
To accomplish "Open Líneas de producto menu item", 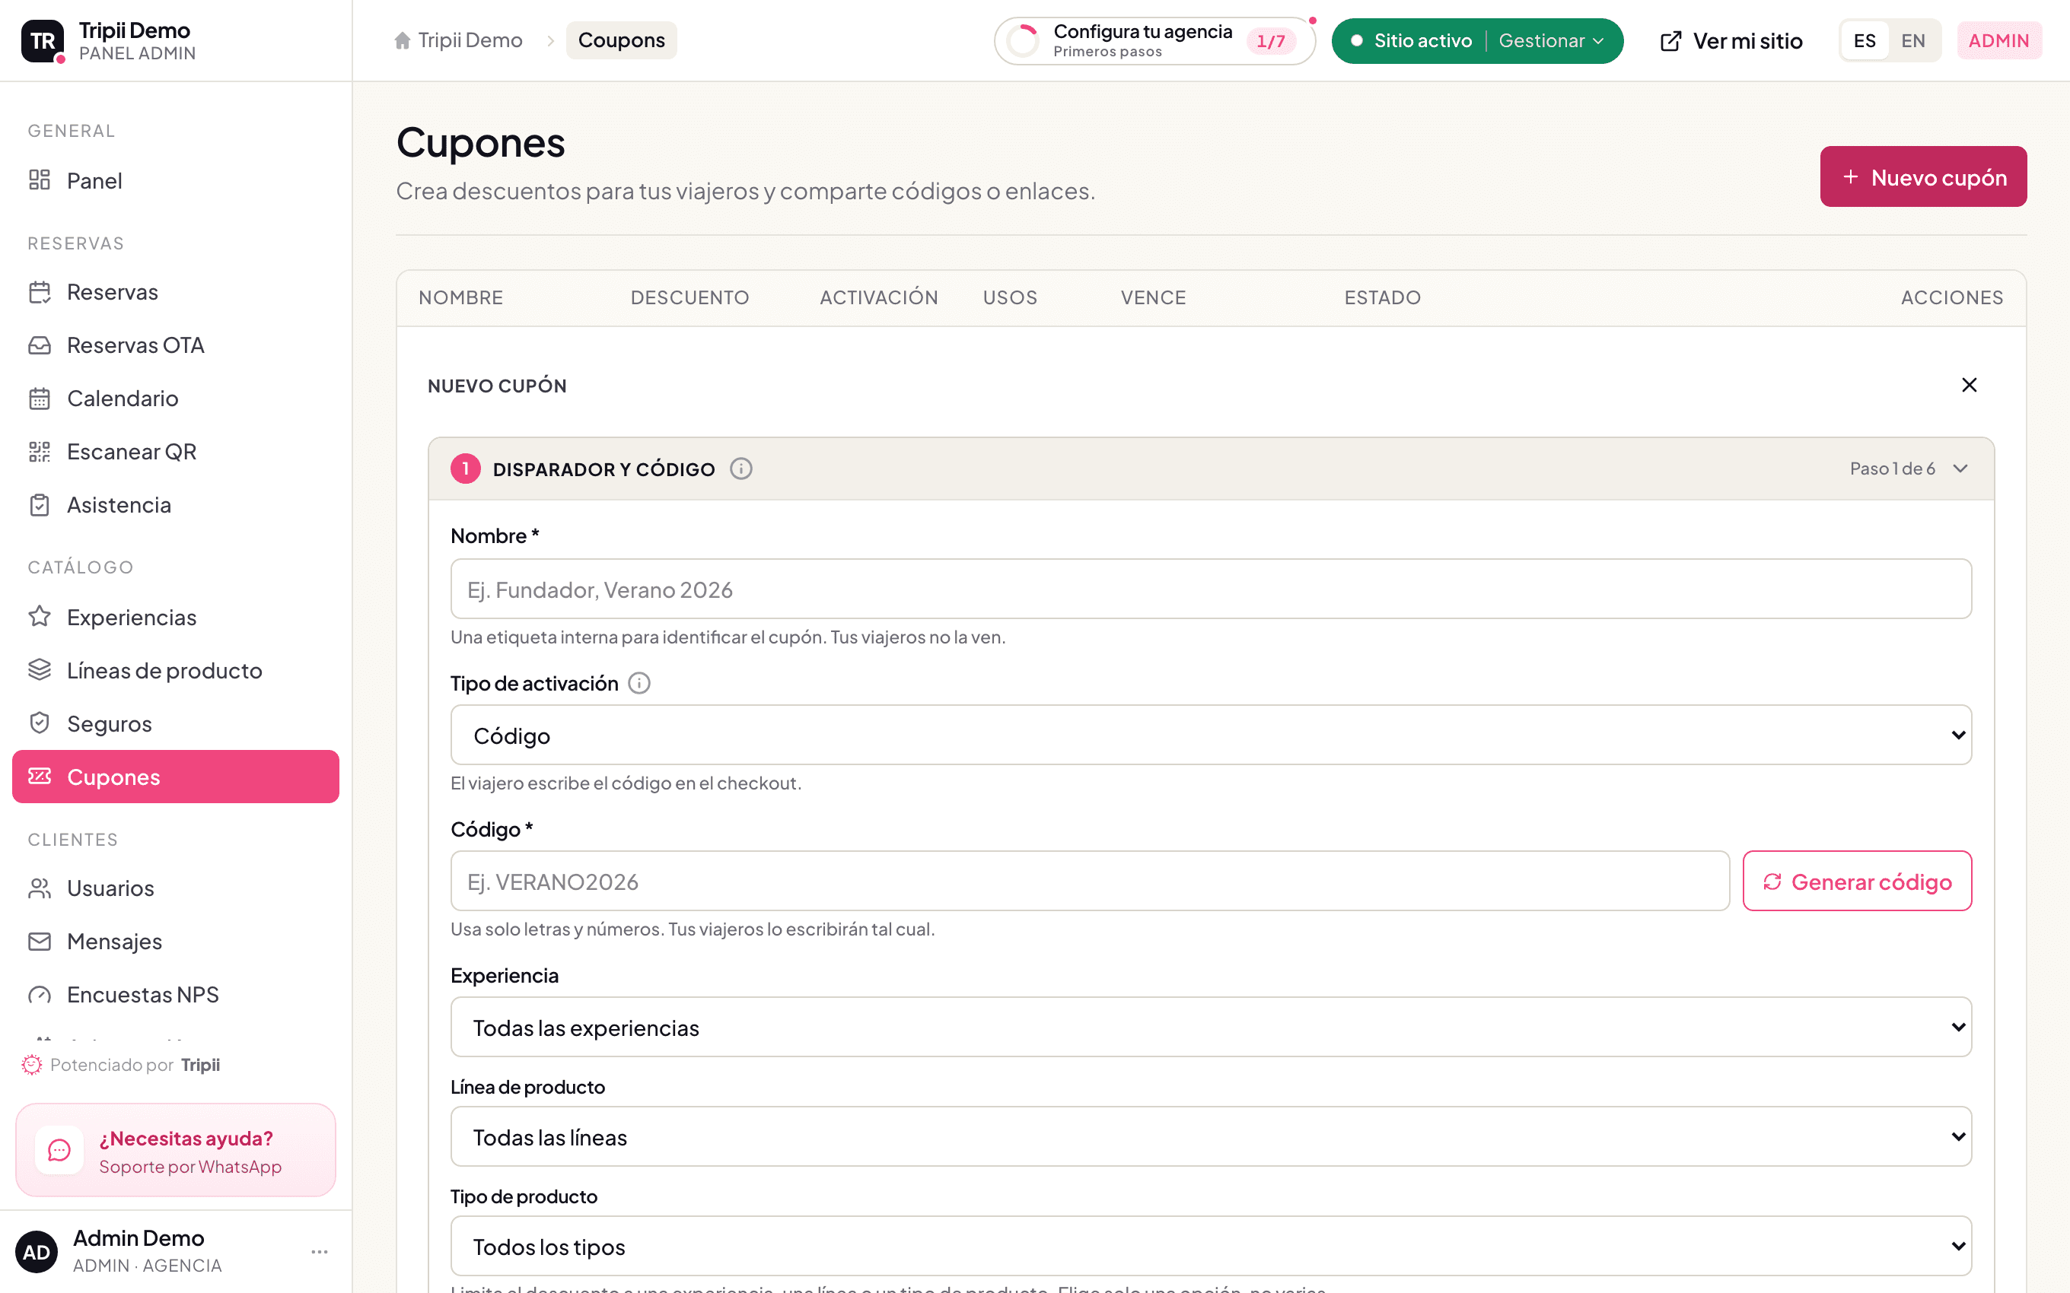I will point(175,669).
